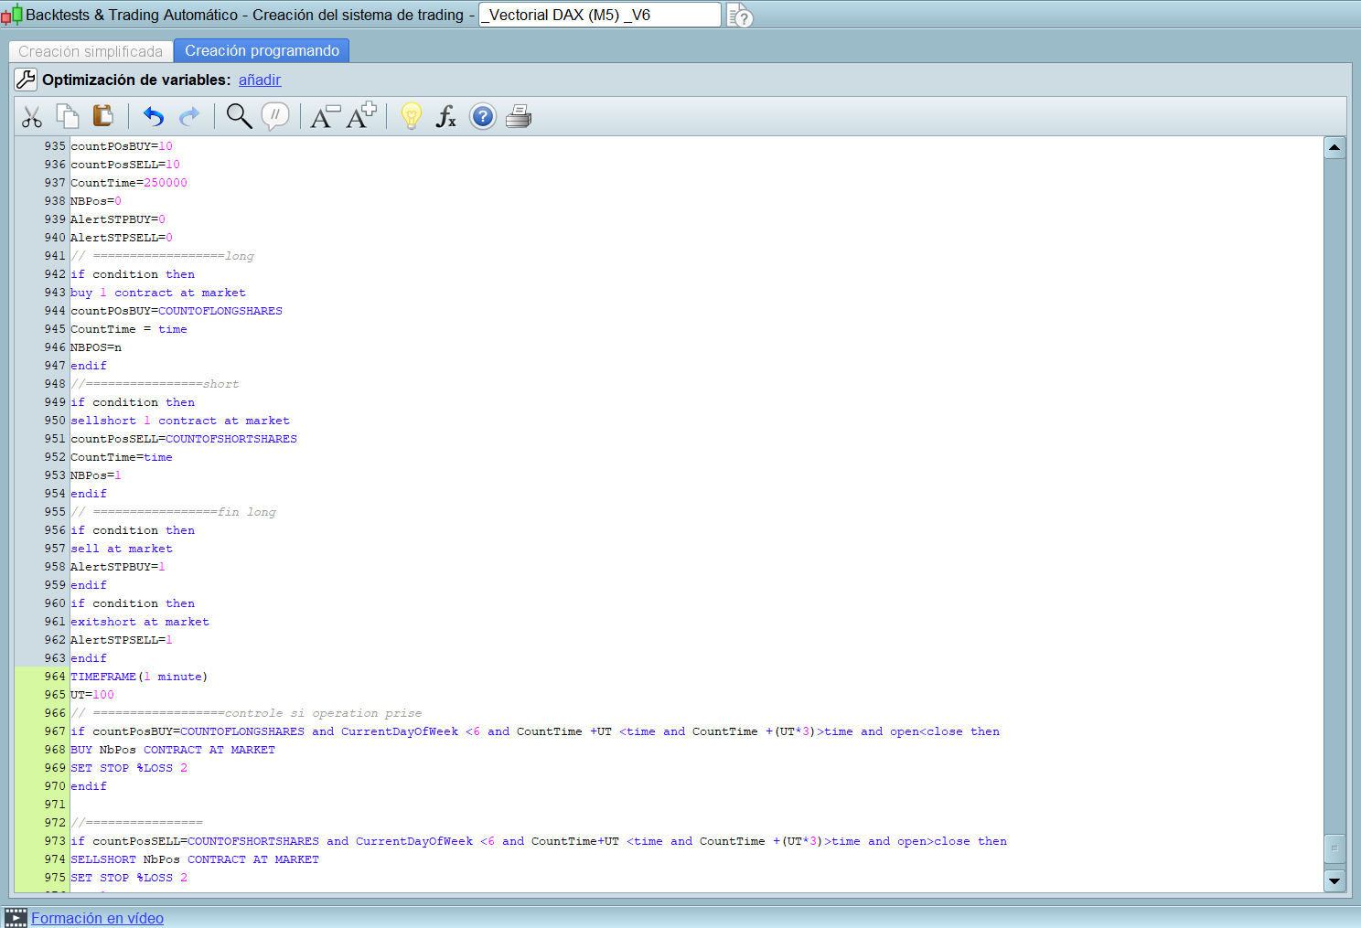Screen dimensions: 1361x928
Task: Open the Formación en vídeo link
Action: pos(97,918)
